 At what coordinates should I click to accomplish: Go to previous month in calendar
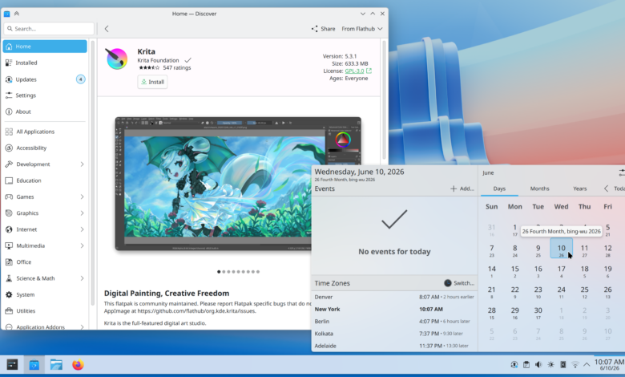[606, 188]
